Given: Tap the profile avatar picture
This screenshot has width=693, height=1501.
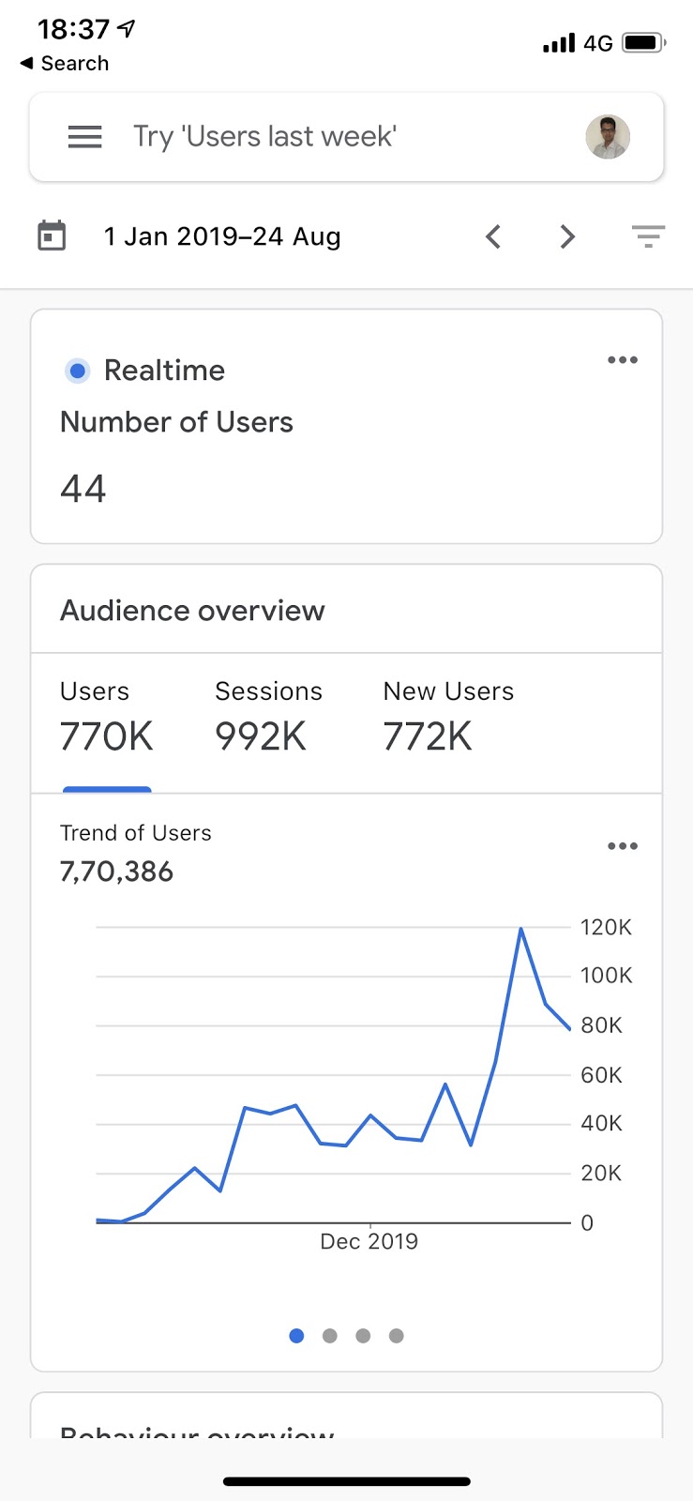Looking at the screenshot, I should coord(608,137).
